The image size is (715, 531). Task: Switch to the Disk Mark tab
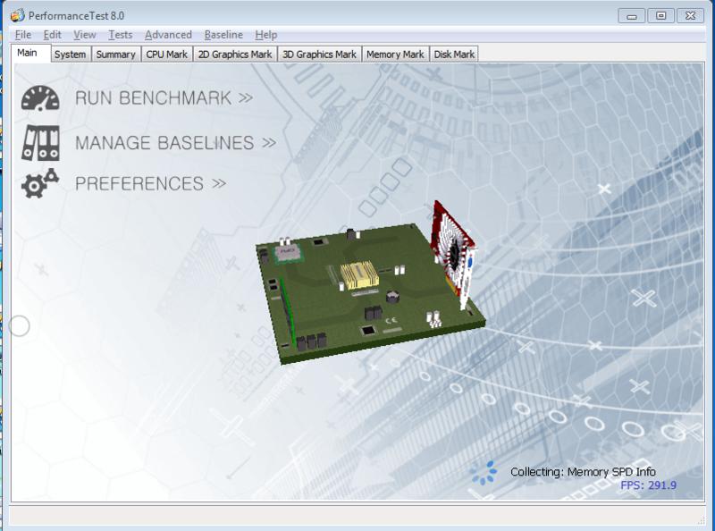[454, 55]
